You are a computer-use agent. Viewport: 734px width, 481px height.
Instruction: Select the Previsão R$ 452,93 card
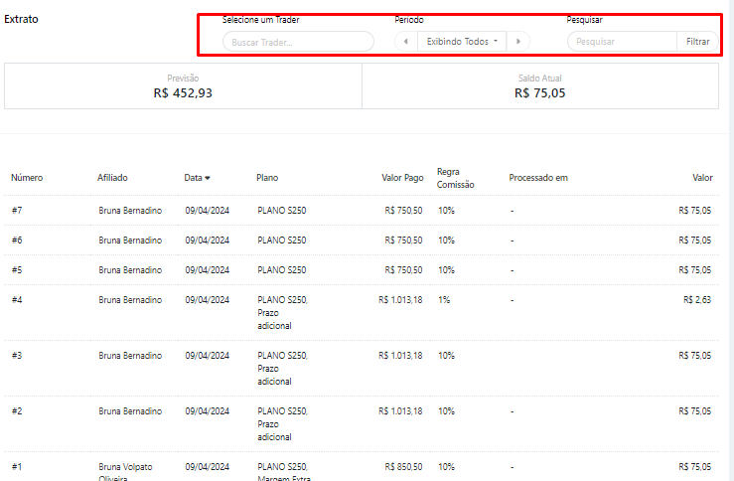[183, 86]
